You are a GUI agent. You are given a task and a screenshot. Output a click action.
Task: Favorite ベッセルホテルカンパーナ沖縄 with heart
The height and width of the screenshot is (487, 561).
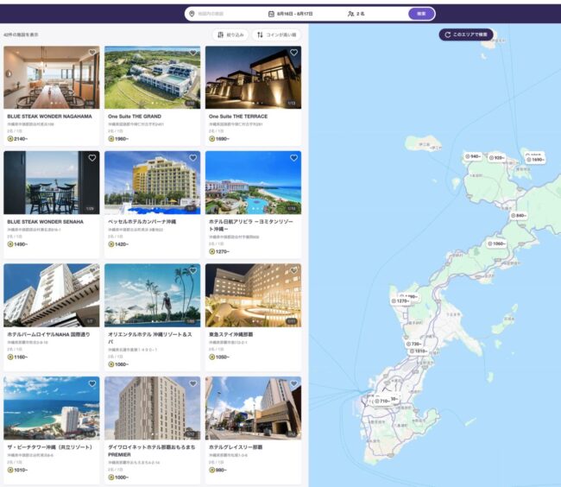(193, 158)
